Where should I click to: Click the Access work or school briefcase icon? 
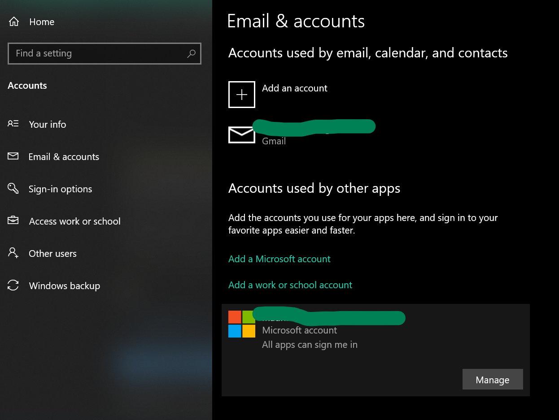13,221
